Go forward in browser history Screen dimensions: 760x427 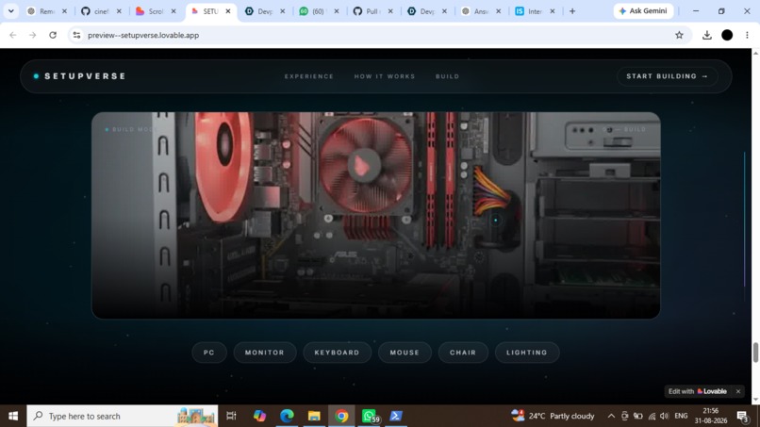(32, 35)
